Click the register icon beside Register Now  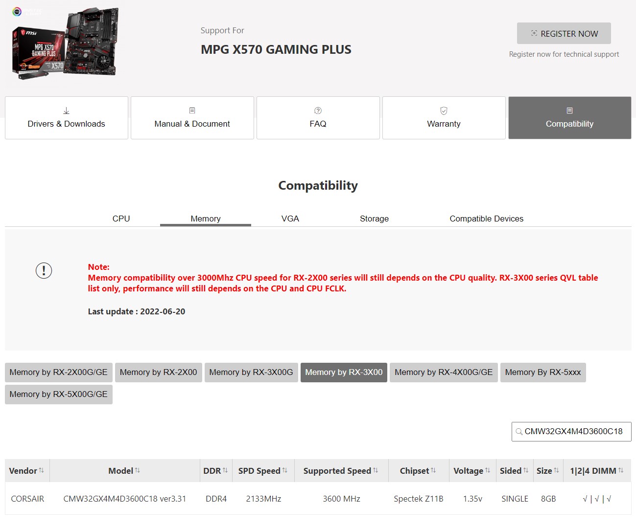pyautogui.click(x=534, y=33)
